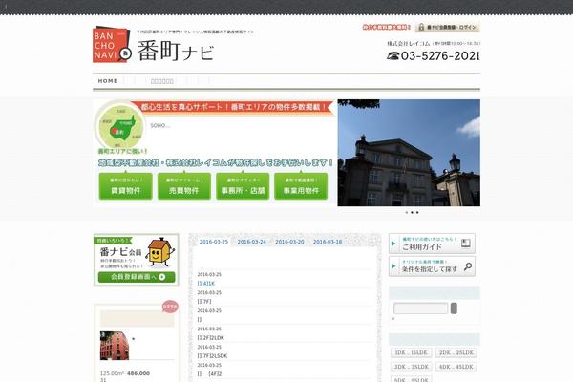Image resolution: width=573 pixels, height=382 pixels.
Task: Switch to the 2016-03-20 tab
Action: tap(289, 242)
